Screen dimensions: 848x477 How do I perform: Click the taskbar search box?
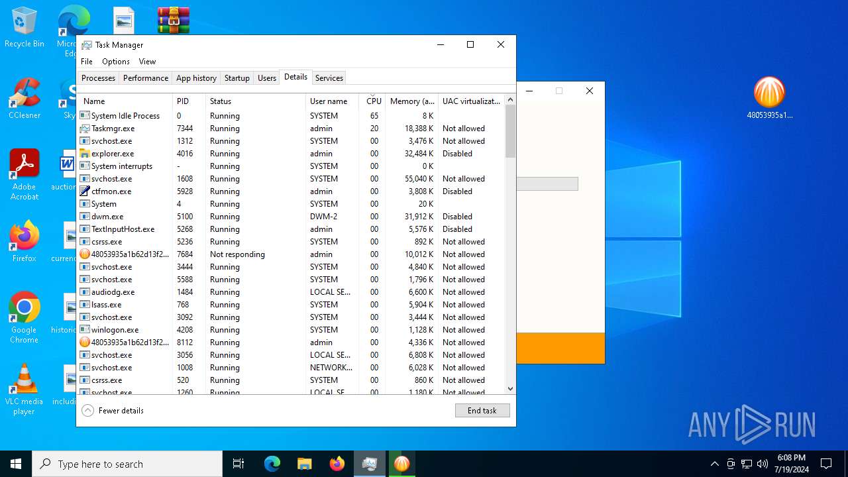[127, 464]
